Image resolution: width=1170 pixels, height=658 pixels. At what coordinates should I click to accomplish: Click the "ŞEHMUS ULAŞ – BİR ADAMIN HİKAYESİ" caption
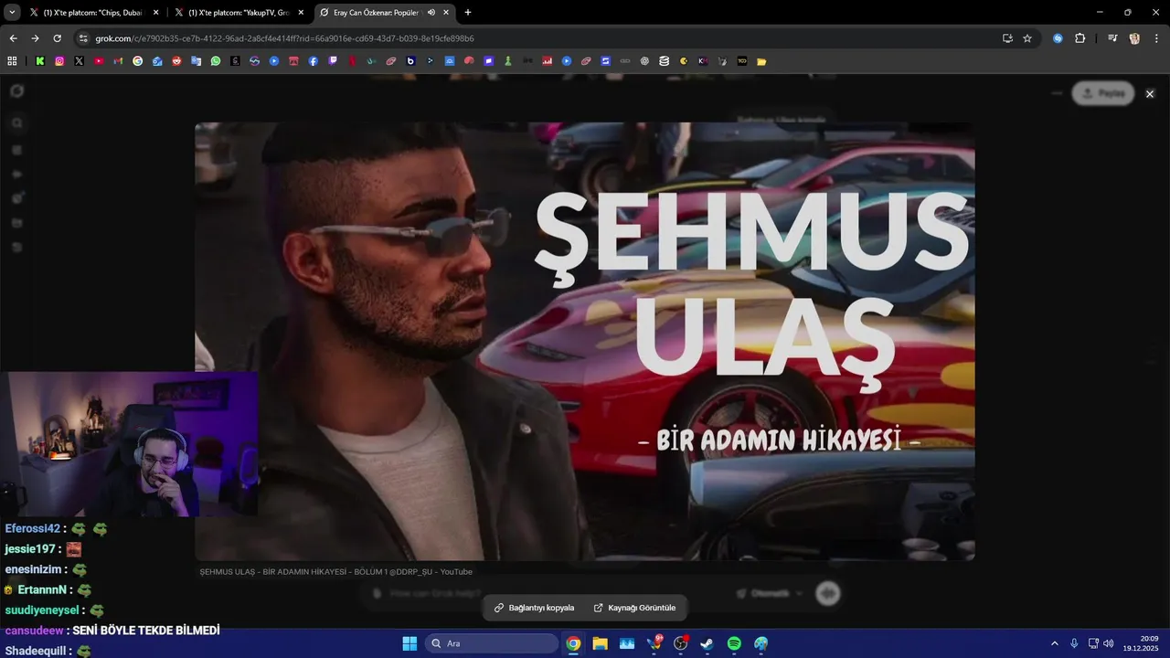point(335,572)
